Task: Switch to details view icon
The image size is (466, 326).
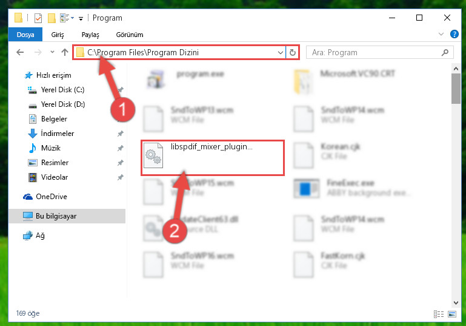Action: click(438, 314)
